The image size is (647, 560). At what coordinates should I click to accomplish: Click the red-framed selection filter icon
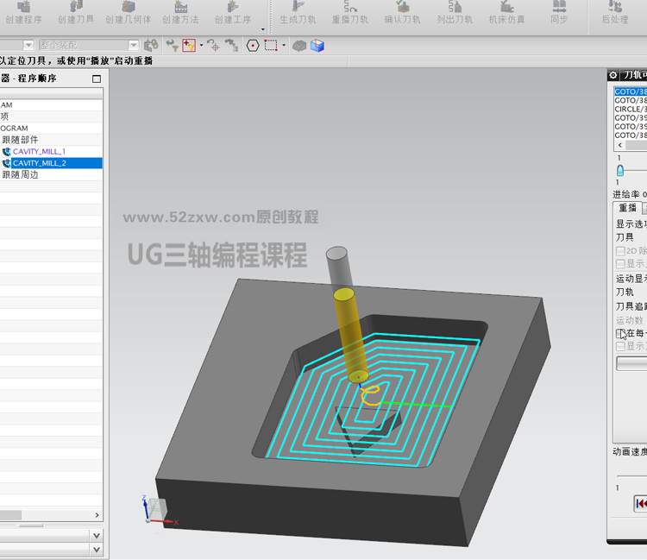click(x=189, y=45)
